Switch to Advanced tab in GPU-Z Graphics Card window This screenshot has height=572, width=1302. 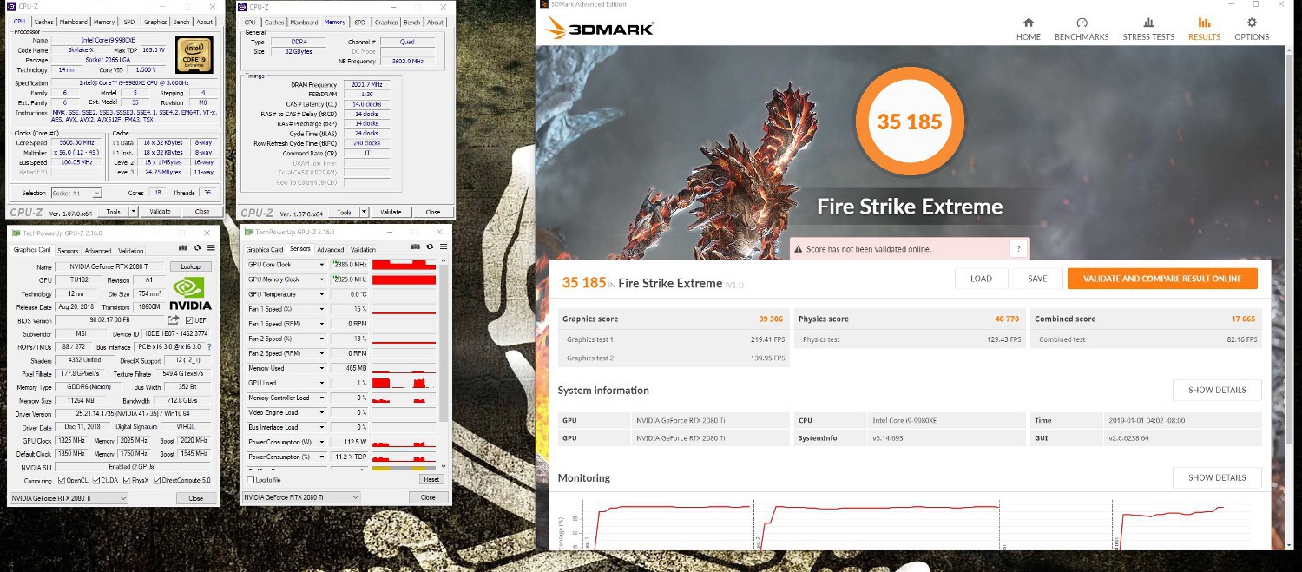[x=98, y=251]
